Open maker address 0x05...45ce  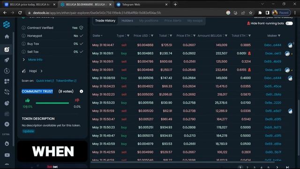point(273,86)
